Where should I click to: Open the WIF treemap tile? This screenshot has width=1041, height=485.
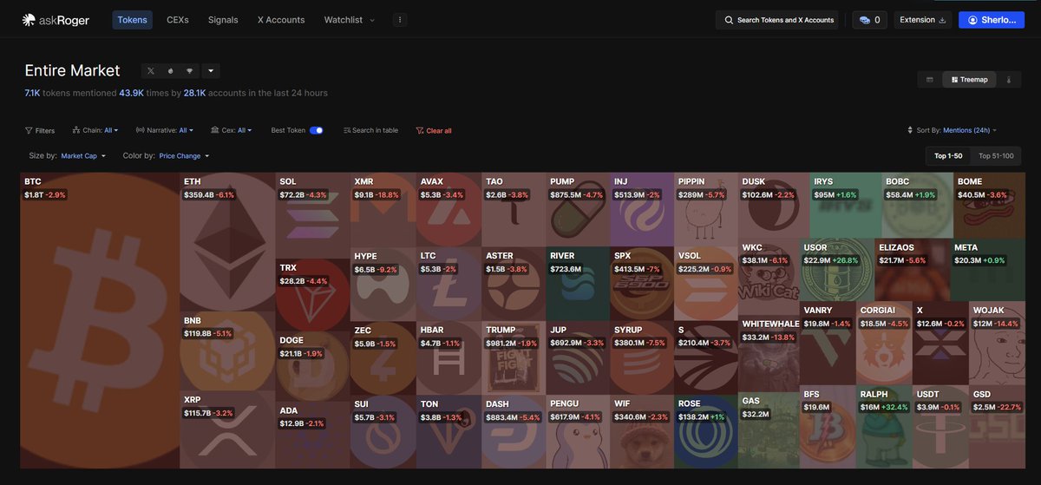coord(642,431)
